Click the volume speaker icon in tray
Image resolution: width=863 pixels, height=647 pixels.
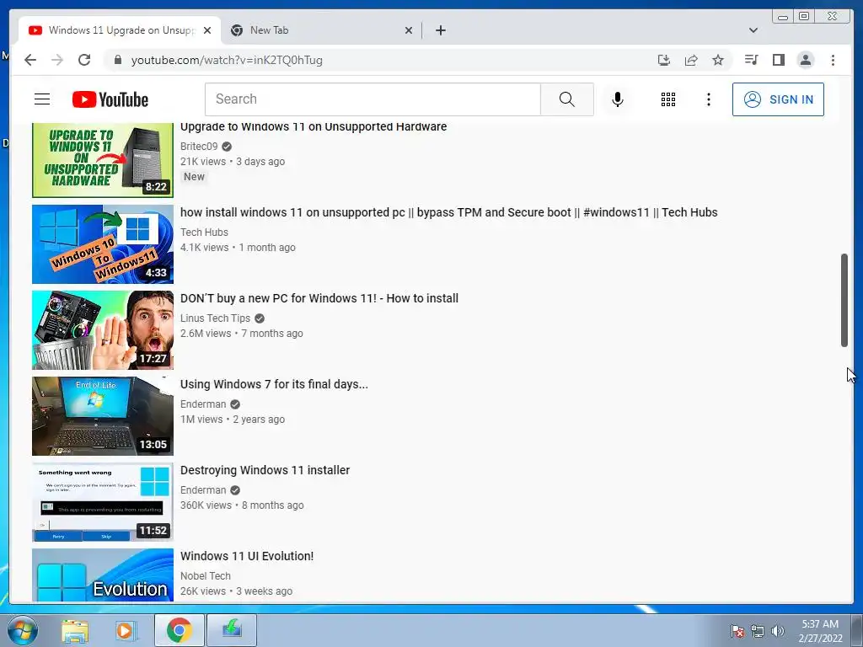click(778, 631)
